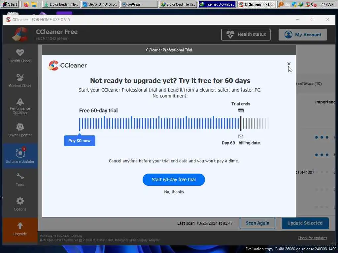Close the CCleaner Professional Trial dialog
This screenshot has height=253, width=338.
[289, 64]
